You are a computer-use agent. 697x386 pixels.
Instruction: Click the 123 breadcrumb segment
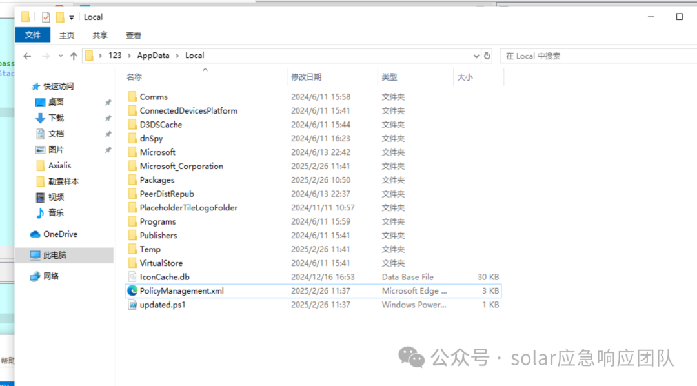[115, 56]
